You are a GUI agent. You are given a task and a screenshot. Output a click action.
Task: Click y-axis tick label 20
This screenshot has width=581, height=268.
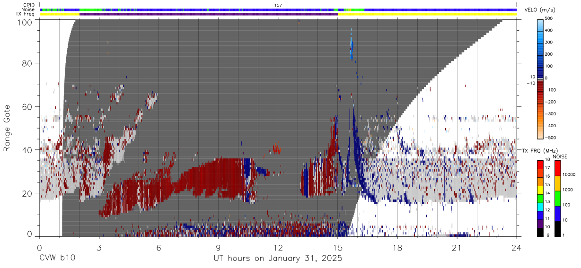[x=27, y=193]
